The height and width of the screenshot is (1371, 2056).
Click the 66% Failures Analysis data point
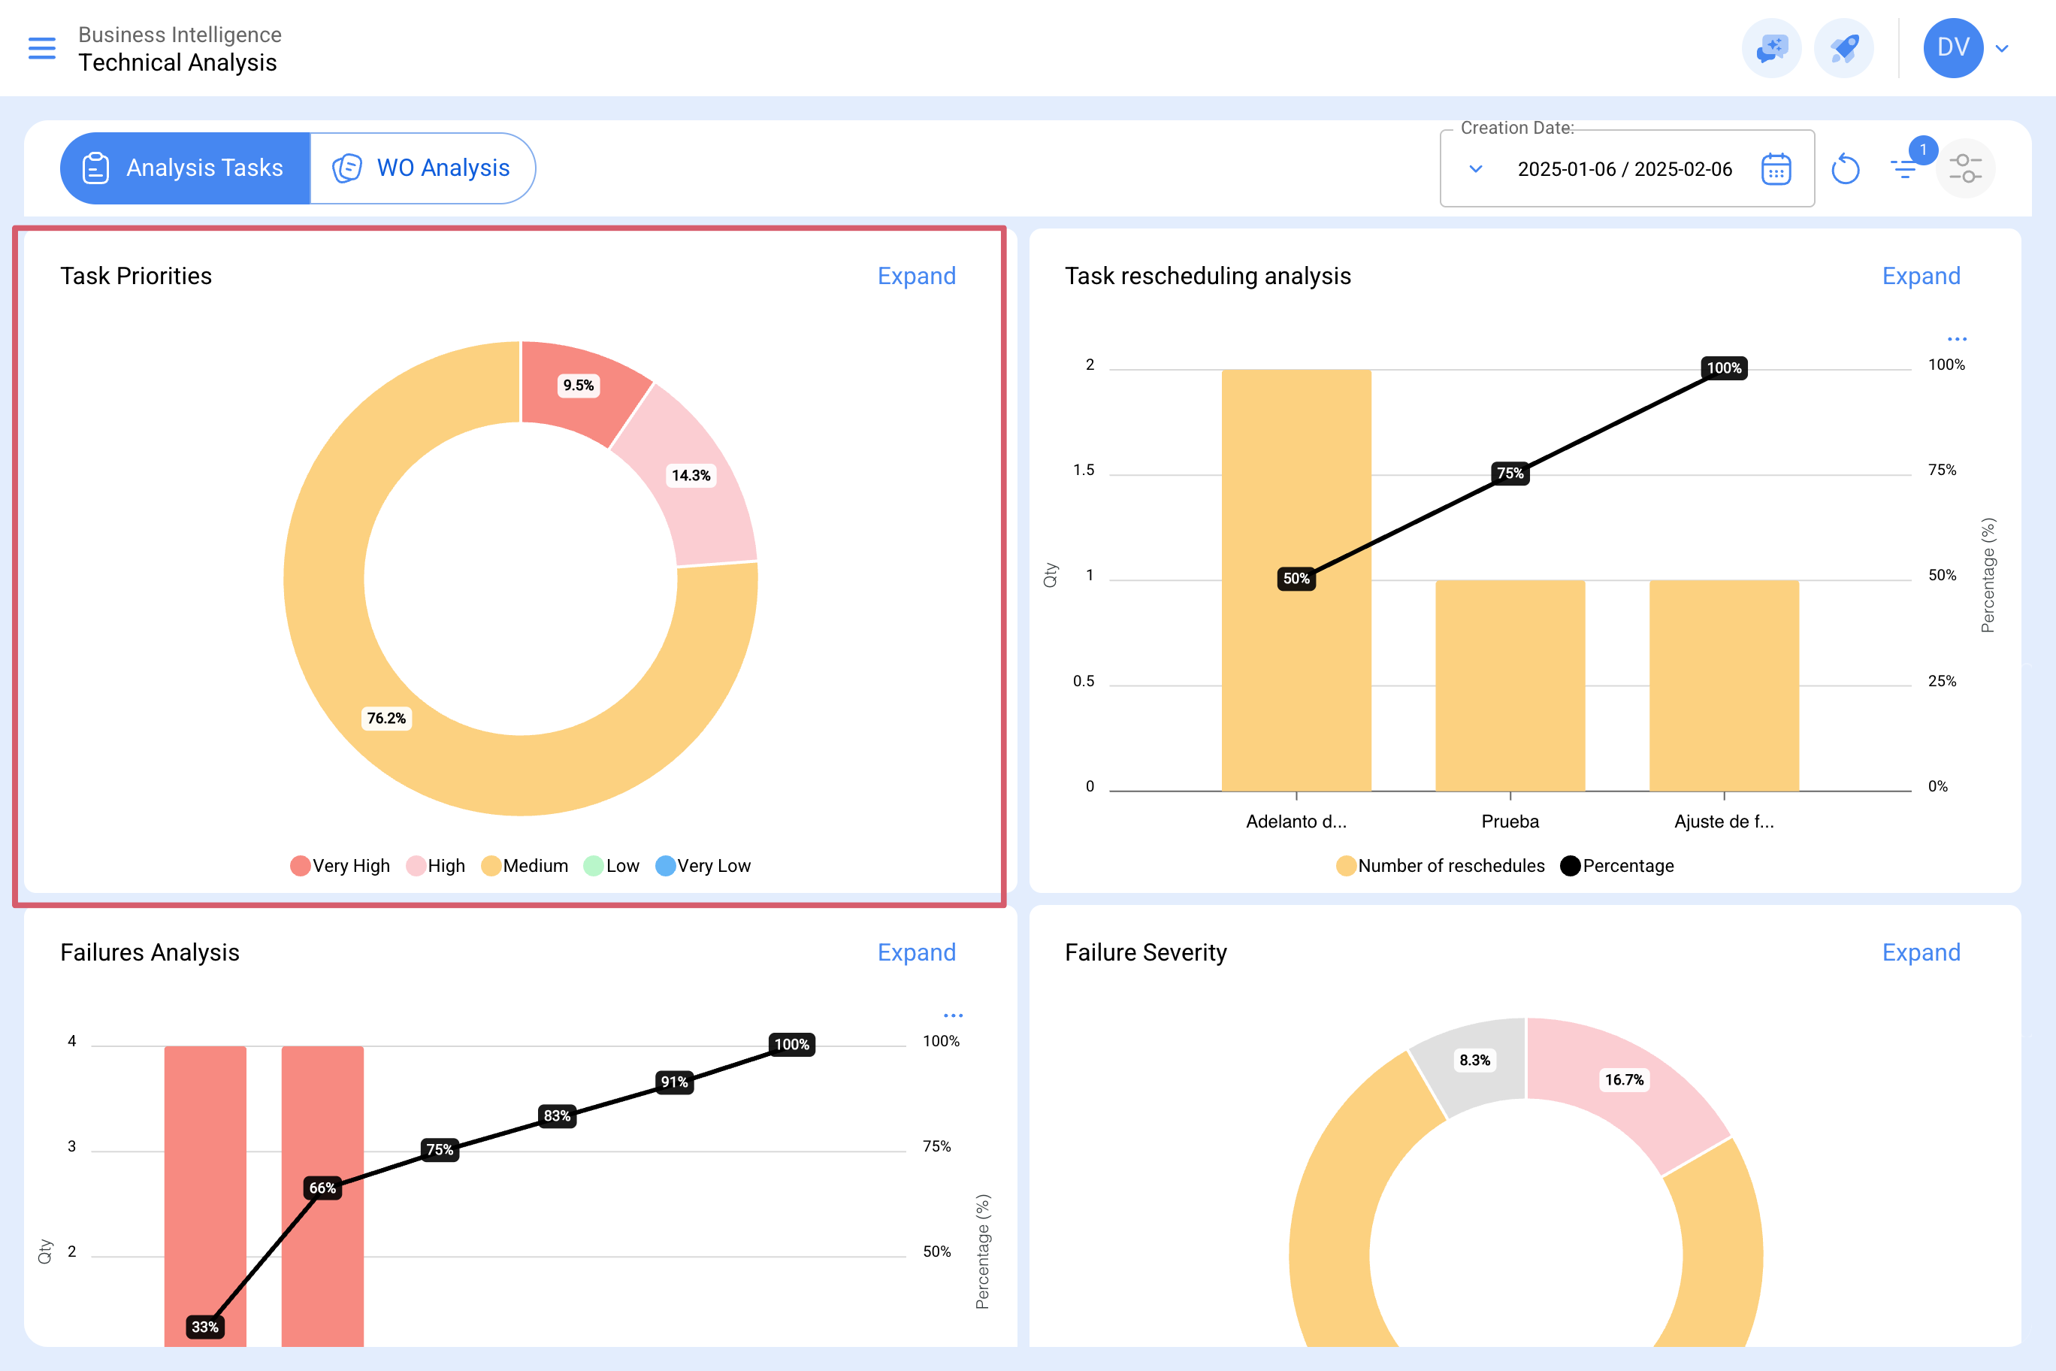[322, 1188]
